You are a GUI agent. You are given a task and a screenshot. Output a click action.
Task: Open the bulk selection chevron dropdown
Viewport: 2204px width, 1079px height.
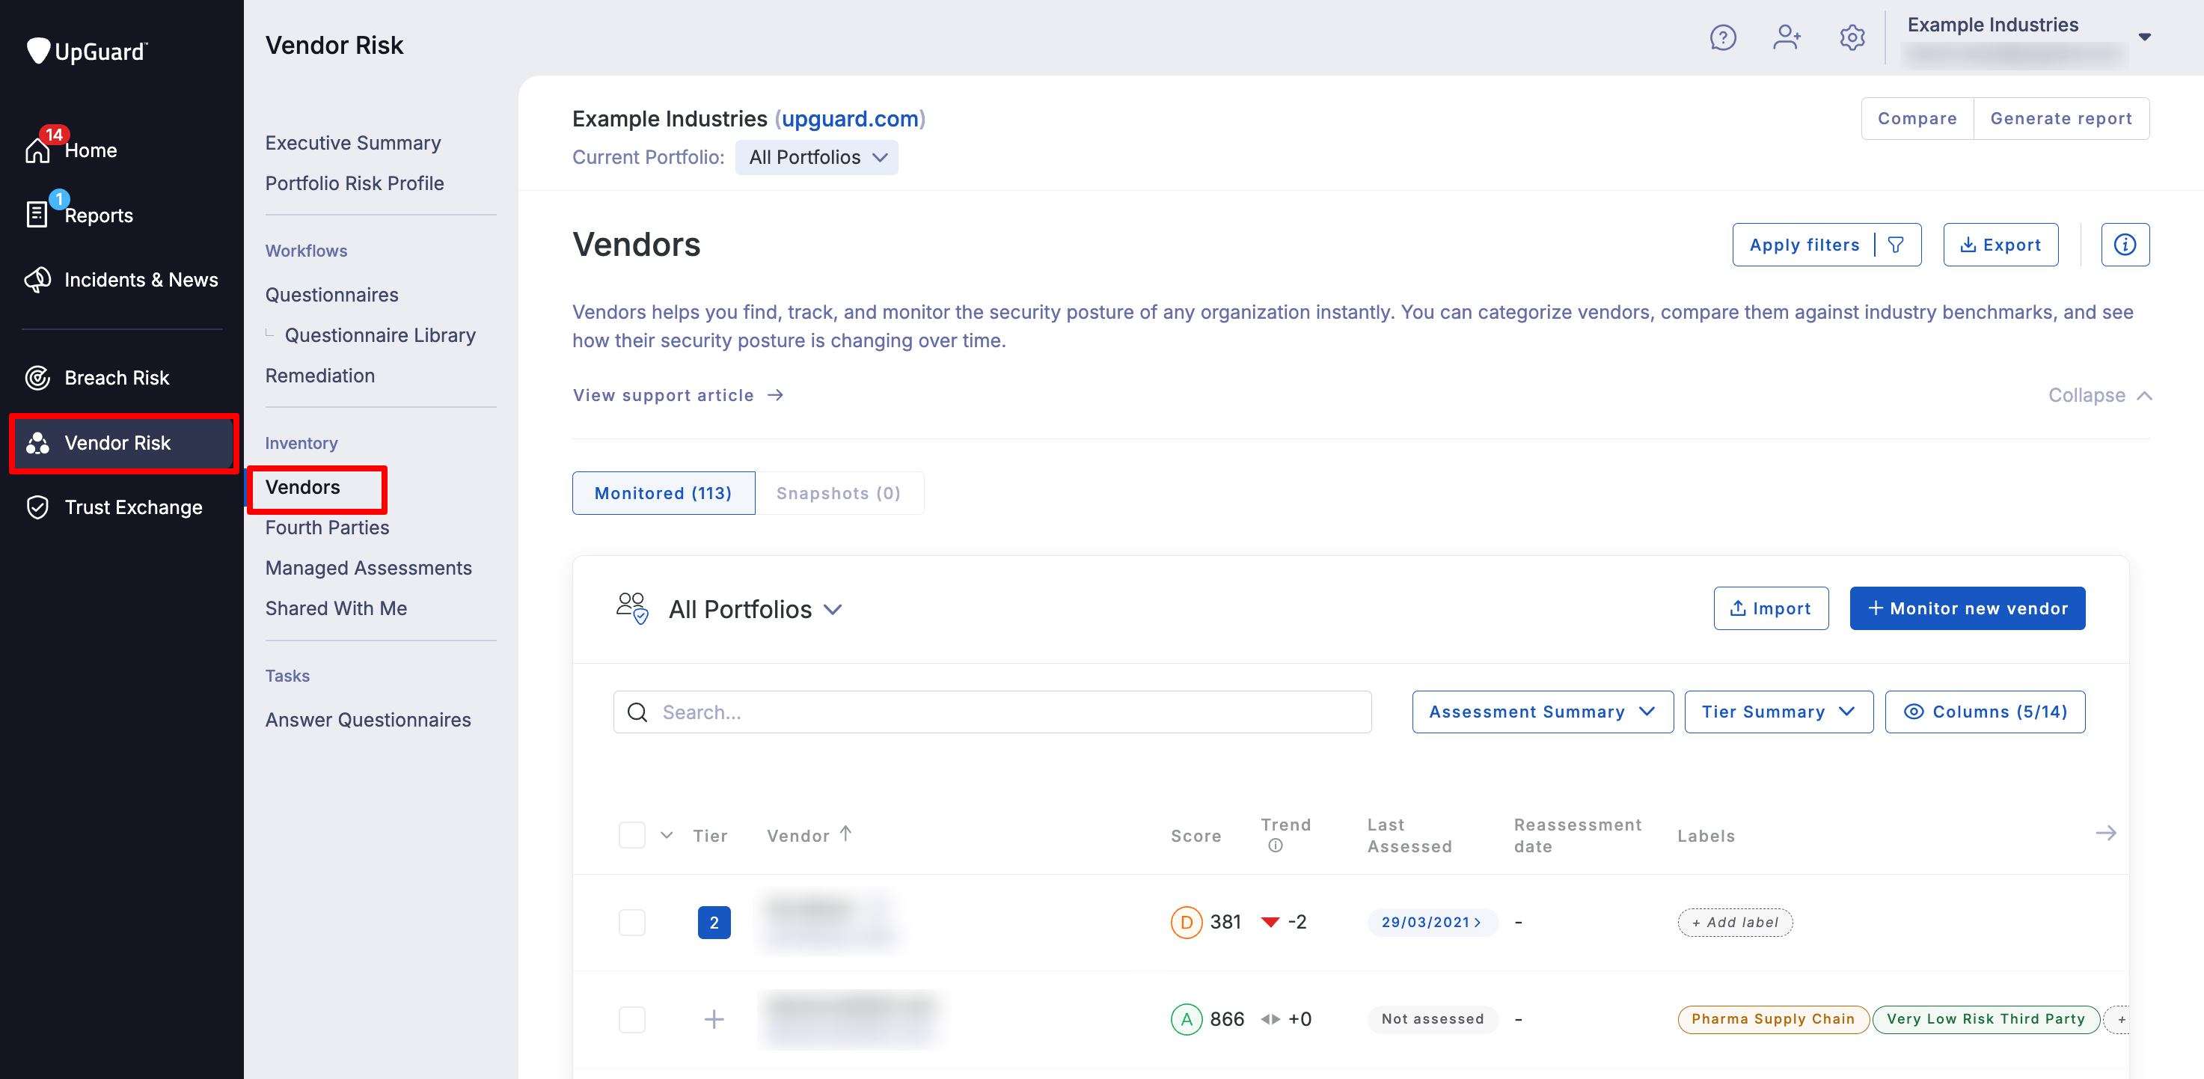point(667,835)
